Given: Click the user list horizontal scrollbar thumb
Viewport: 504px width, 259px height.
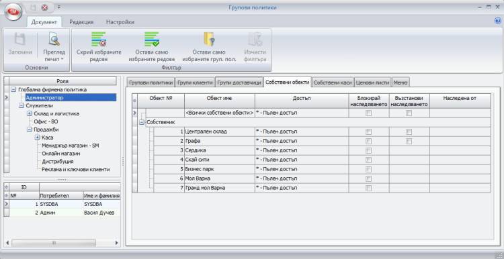Looking at the screenshot, I should pyautogui.click(x=54, y=243).
